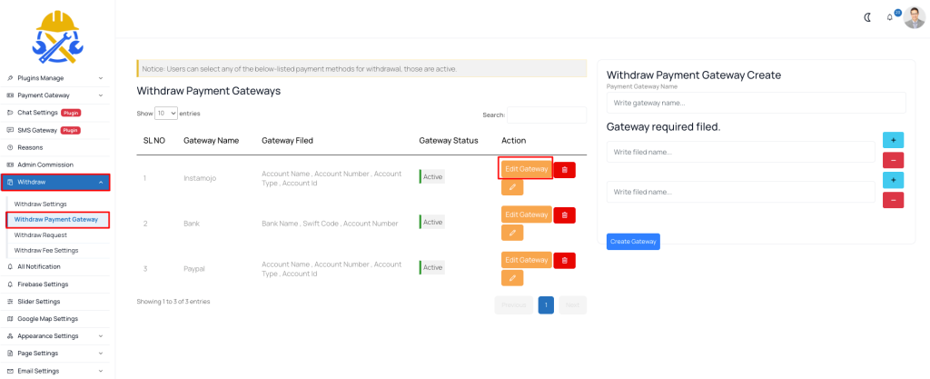The height and width of the screenshot is (379, 930).
Task: Remove the second field using minus button
Action: (894, 200)
